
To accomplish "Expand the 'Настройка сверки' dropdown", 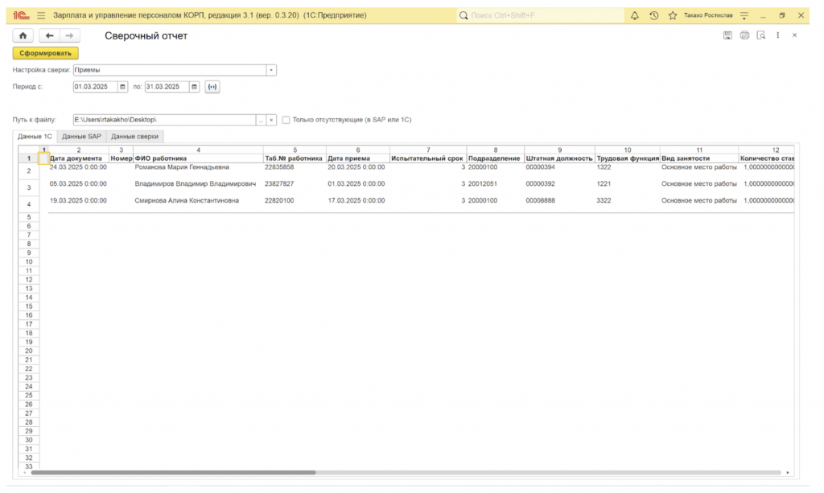I will 271,70.
